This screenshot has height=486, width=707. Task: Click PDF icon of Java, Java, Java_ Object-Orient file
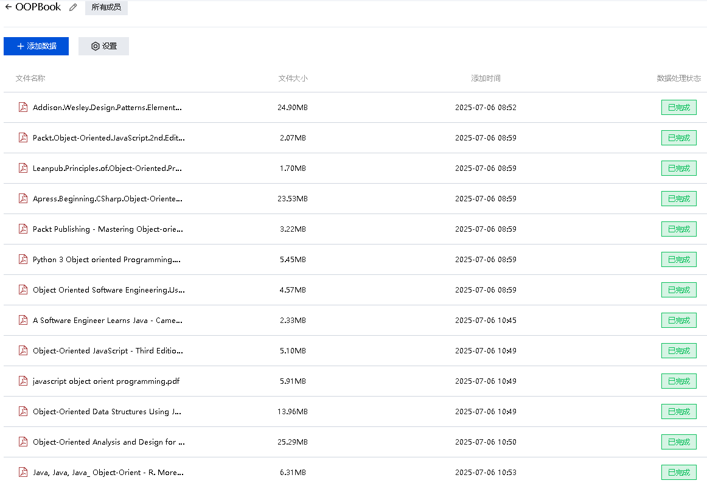tap(23, 473)
